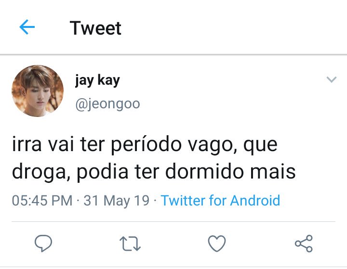Visit the @jeongoo handle
This screenshot has width=347, height=269.
pyautogui.click(x=107, y=104)
